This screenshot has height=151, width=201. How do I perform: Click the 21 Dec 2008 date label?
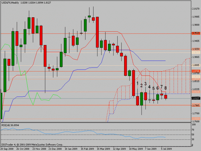tap(55, 149)
